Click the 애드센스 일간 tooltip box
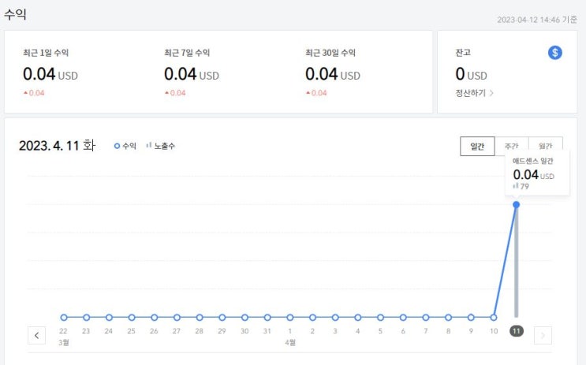586x365 pixels. point(534,173)
